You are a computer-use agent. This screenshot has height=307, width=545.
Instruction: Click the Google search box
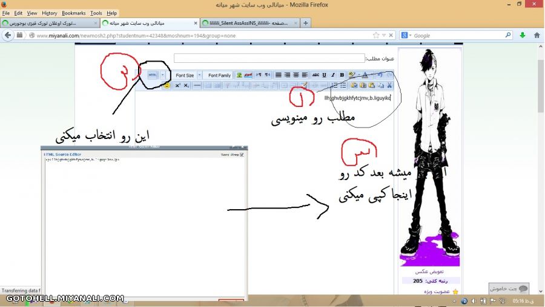[457, 36]
